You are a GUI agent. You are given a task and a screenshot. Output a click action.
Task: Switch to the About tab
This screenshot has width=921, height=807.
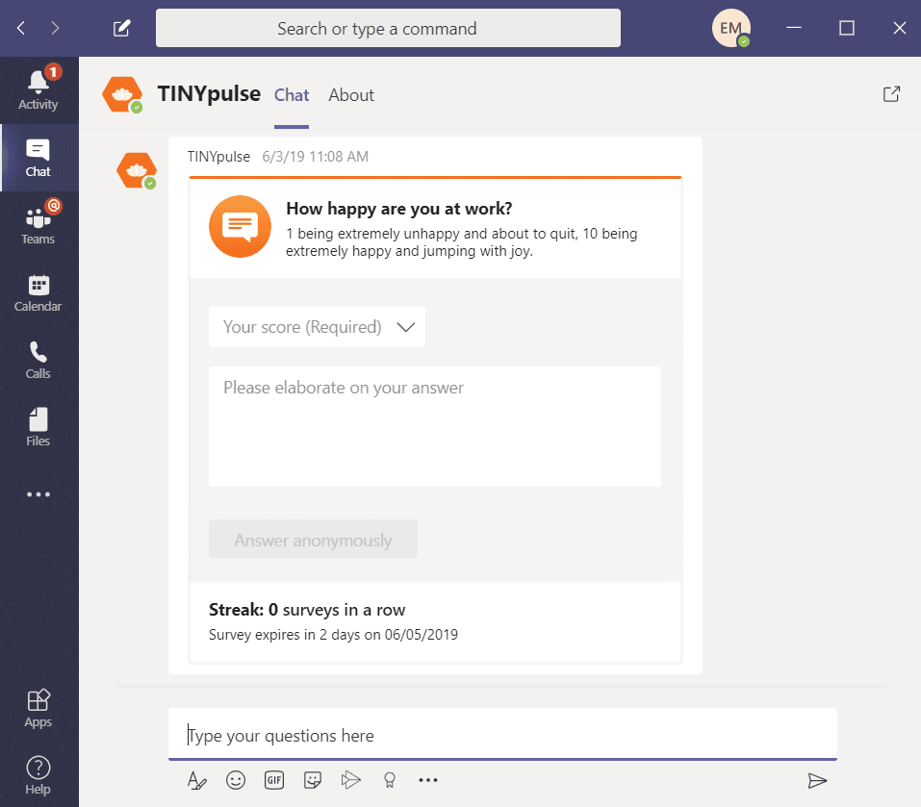tap(350, 95)
